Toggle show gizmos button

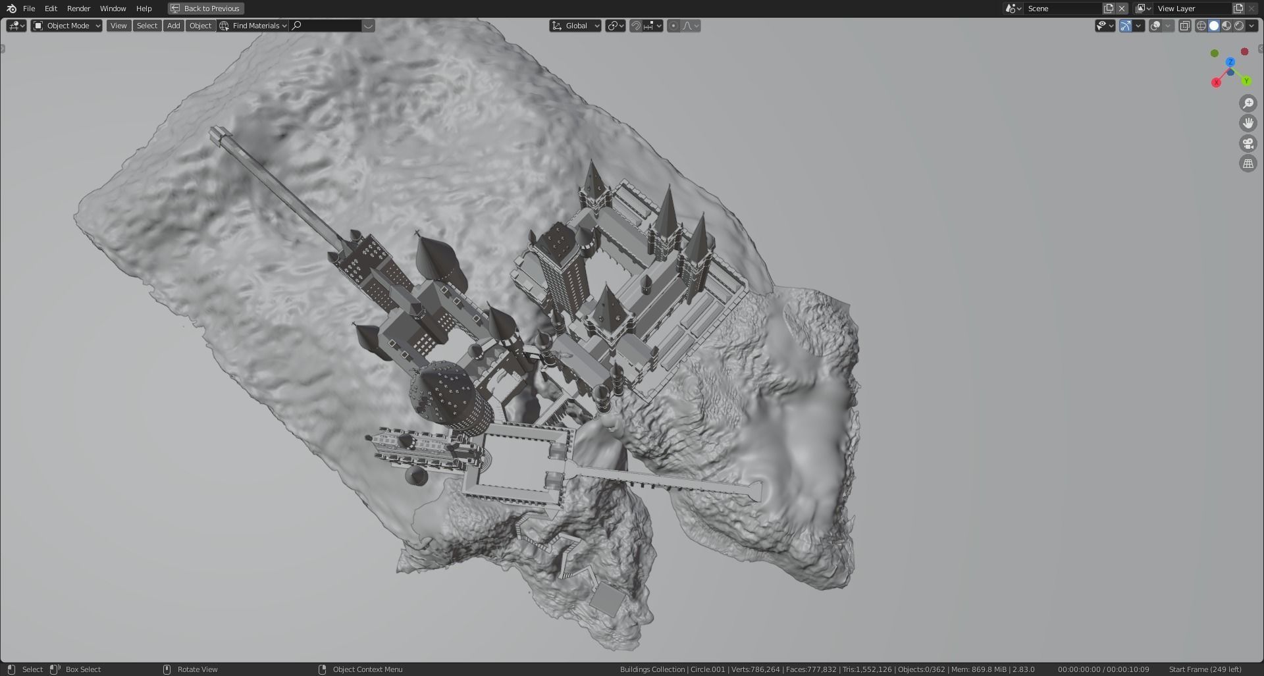pos(1125,26)
